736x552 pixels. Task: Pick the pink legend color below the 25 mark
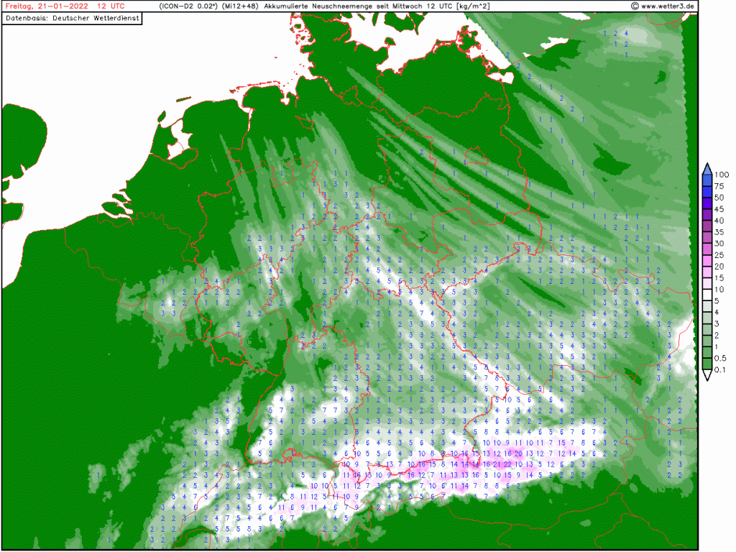point(707,259)
